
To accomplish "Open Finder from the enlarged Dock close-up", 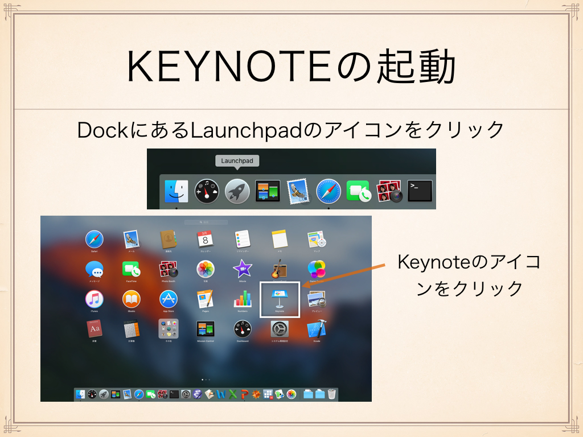I will 176,191.
